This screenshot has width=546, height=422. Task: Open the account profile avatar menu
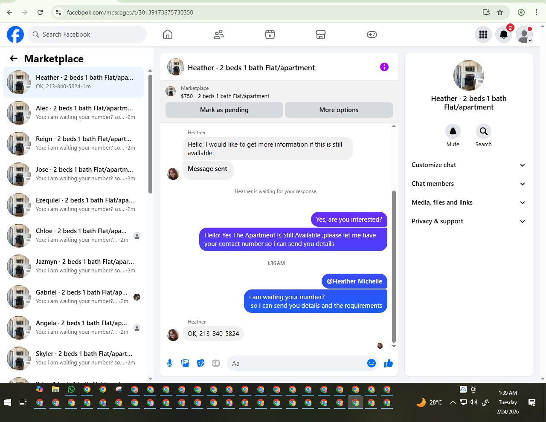pos(524,35)
